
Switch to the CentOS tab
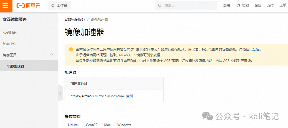point(92,125)
